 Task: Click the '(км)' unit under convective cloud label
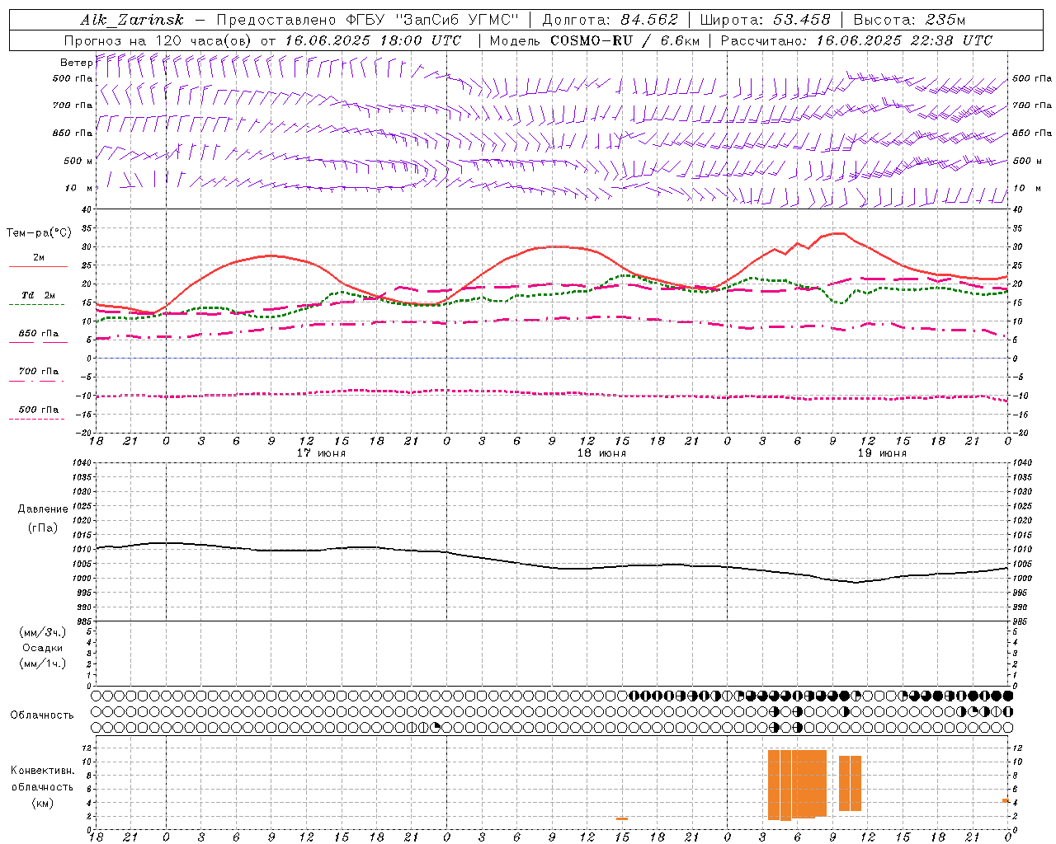[x=43, y=803]
